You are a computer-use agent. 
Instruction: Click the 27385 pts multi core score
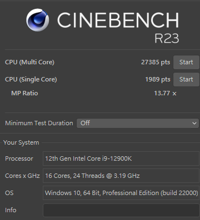[156, 62]
